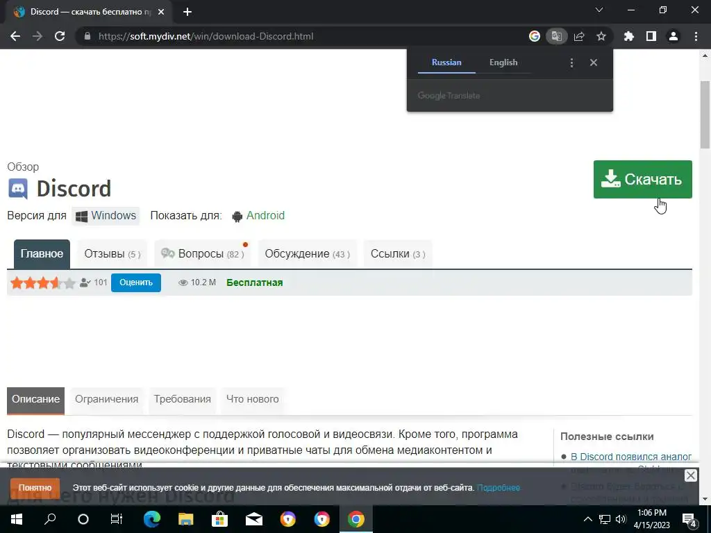Screen dimensions: 711x533
Task: Open the Обсуждение discussion tab
Action: click(308, 254)
